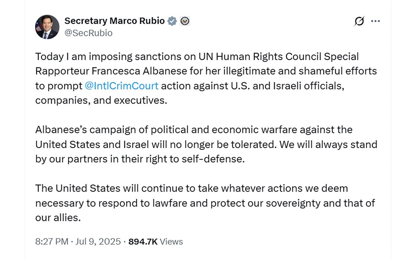Click the Jul 9, 2025 date
The width and height of the screenshot is (395, 259).
pyautogui.click(x=98, y=241)
